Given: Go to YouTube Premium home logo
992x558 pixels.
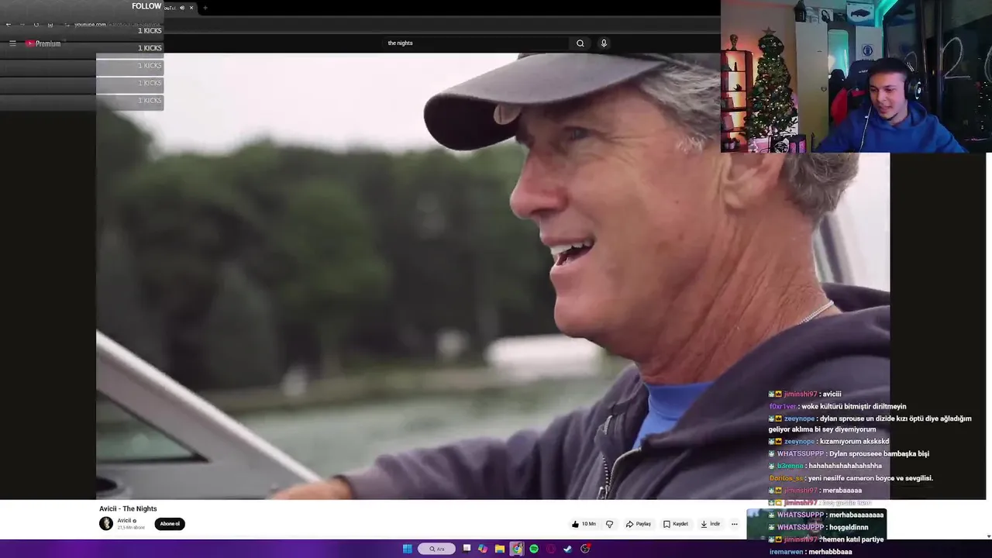Looking at the screenshot, I should pos(43,43).
